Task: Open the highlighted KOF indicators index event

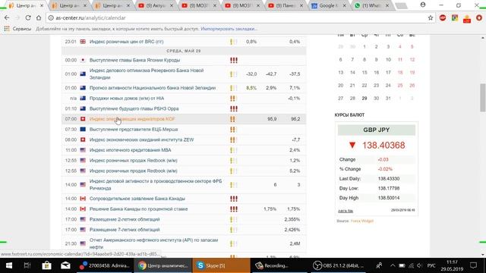Action: [132, 119]
